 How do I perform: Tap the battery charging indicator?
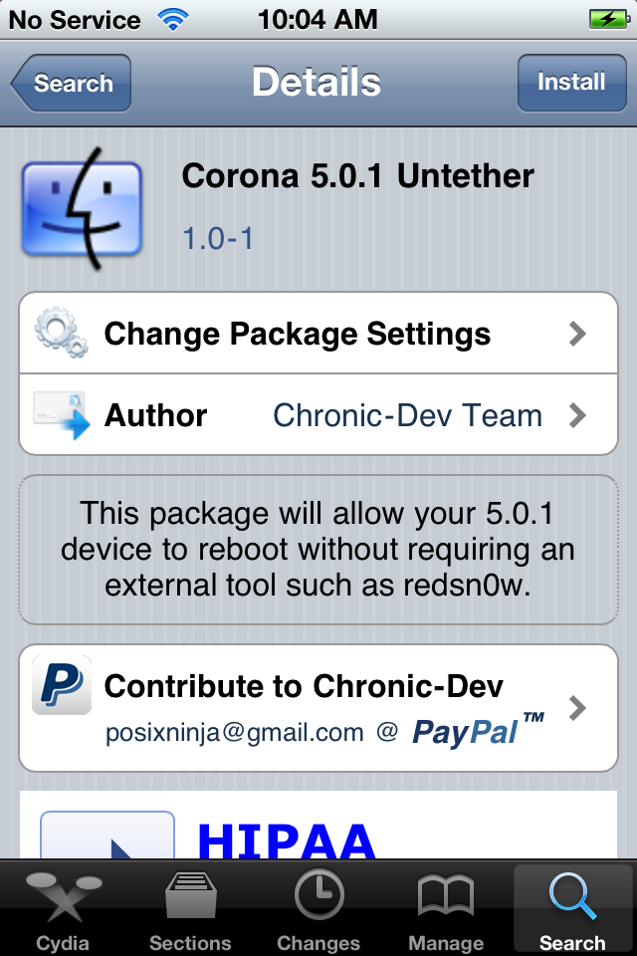tap(607, 19)
